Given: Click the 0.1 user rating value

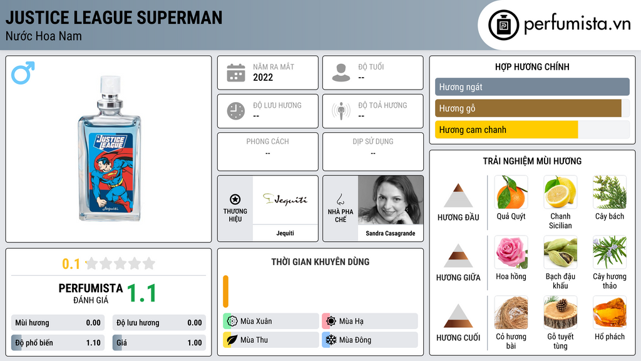Looking at the screenshot, I should (x=71, y=264).
